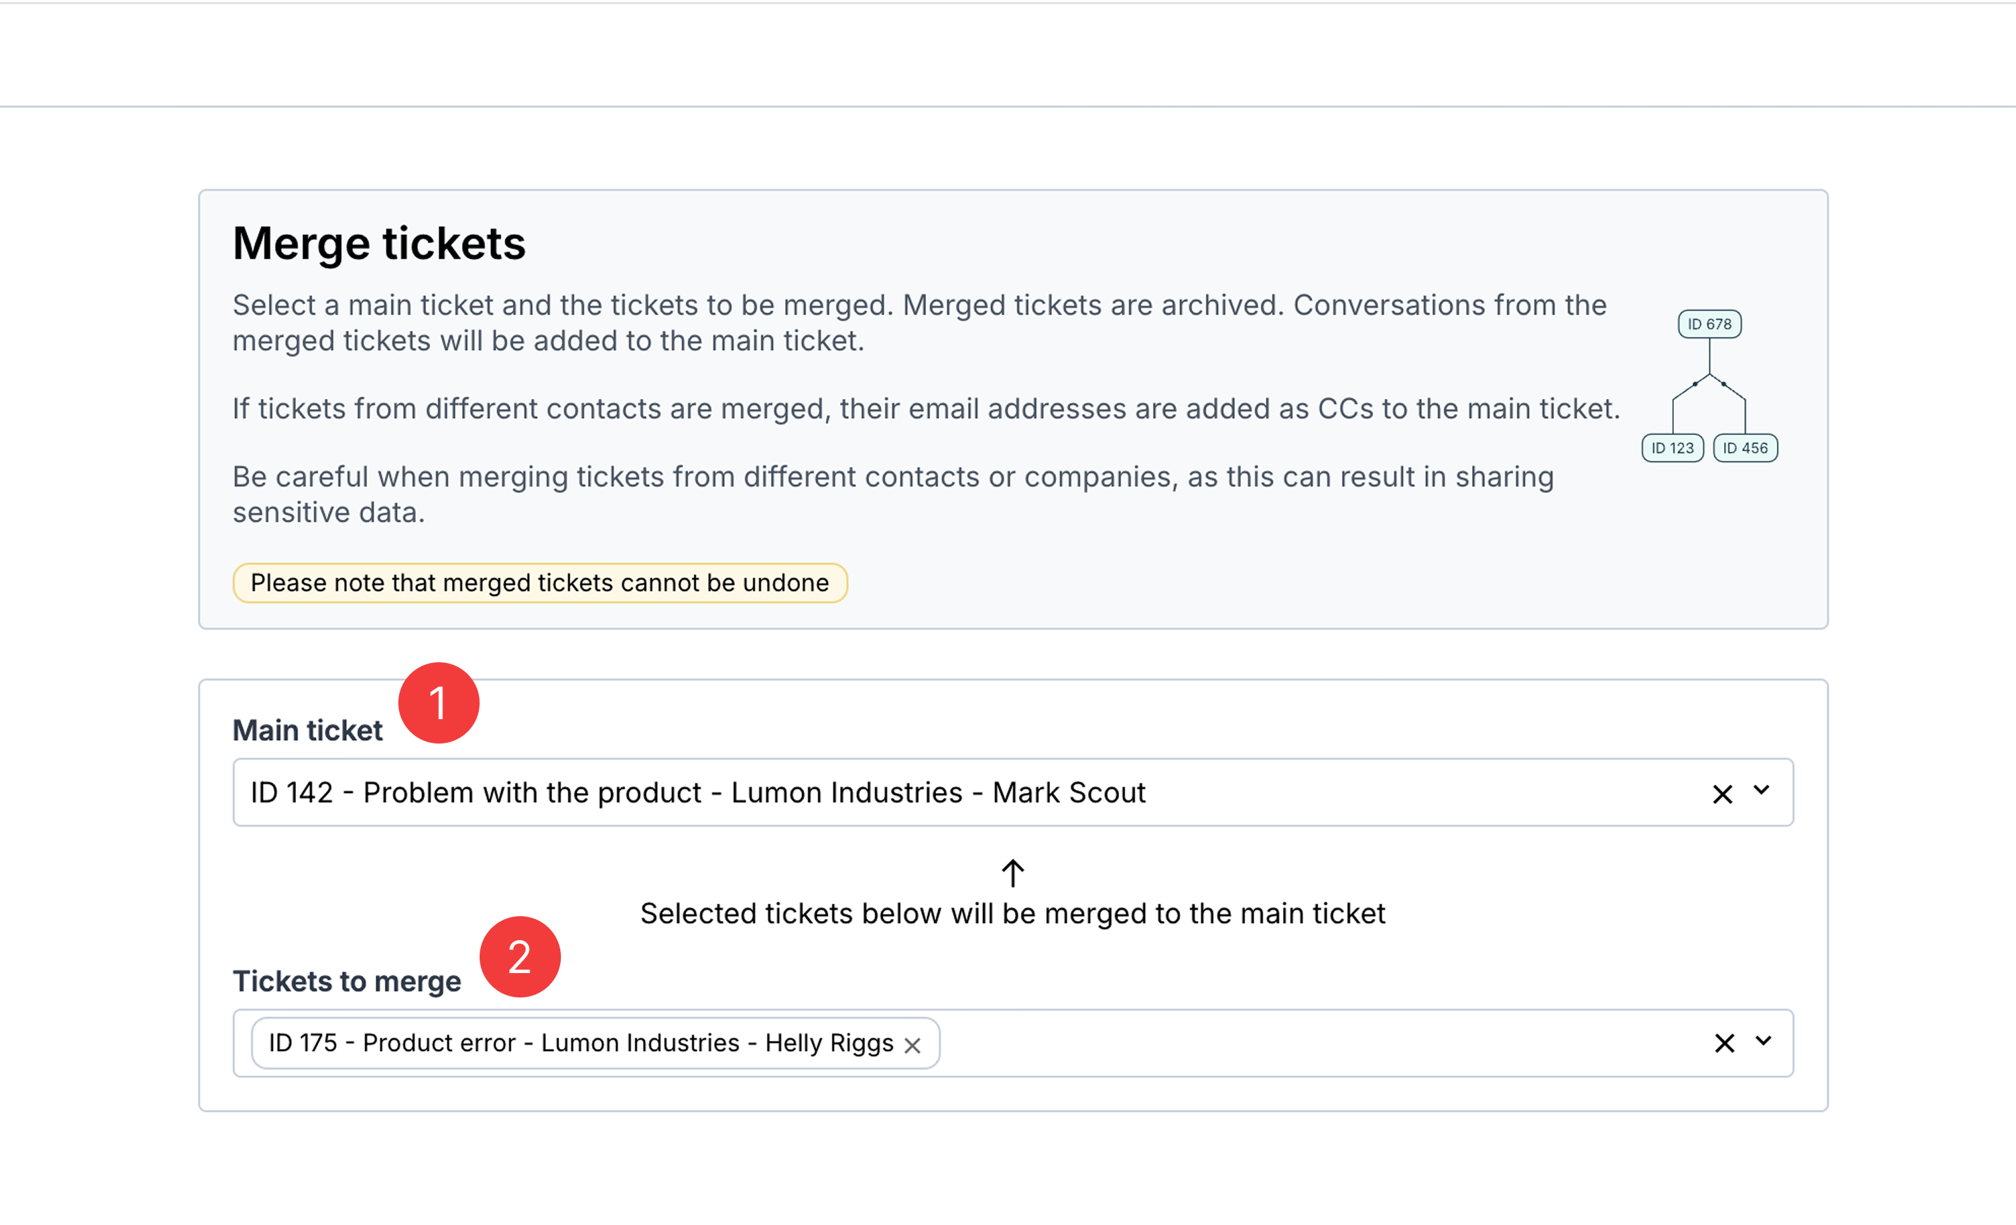This screenshot has width=2016, height=1225.
Task: Click the Merge tickets heading
Action: (x=379, y=244)
